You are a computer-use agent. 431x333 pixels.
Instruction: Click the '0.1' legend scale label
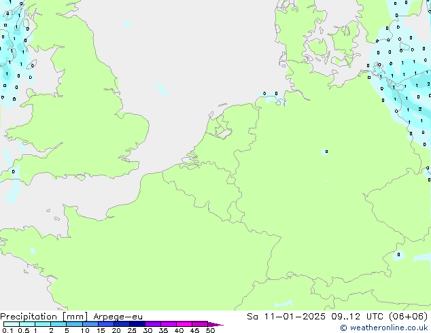coord(7,330)
